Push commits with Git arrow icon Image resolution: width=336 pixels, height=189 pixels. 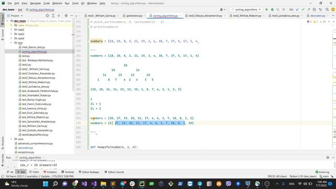click(x=308, y=9)
